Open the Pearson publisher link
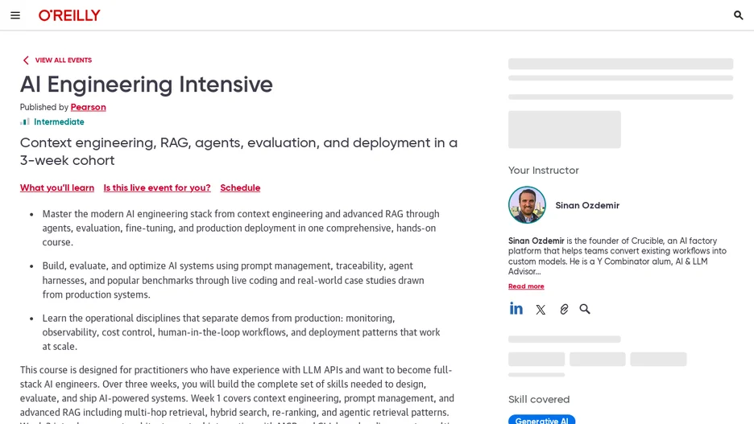This screenshot has height=424, width=754. (88, 107)
